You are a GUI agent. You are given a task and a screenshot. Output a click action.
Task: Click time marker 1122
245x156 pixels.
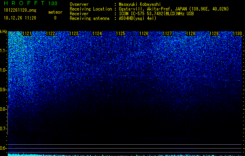(x=51, y=34)
